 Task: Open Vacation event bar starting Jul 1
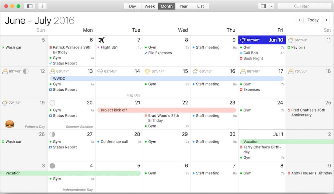click(x=287, y=142)
